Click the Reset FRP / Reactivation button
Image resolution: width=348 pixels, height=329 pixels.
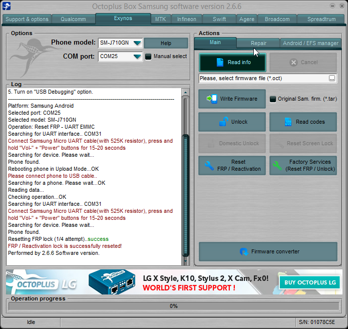click(232, 165)
